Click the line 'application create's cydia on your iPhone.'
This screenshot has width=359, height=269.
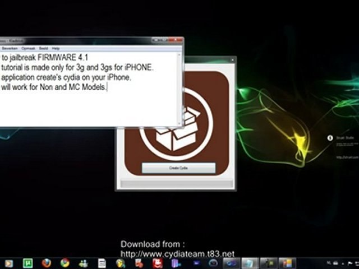[x=66, y=77]
